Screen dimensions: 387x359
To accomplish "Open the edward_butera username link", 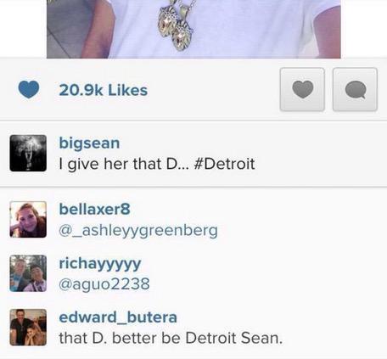I will [118, 317].
